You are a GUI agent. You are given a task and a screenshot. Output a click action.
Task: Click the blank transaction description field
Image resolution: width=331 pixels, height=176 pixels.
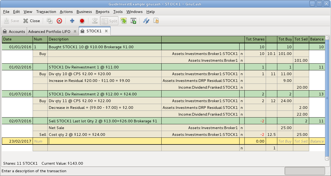(x=104, y=141)
